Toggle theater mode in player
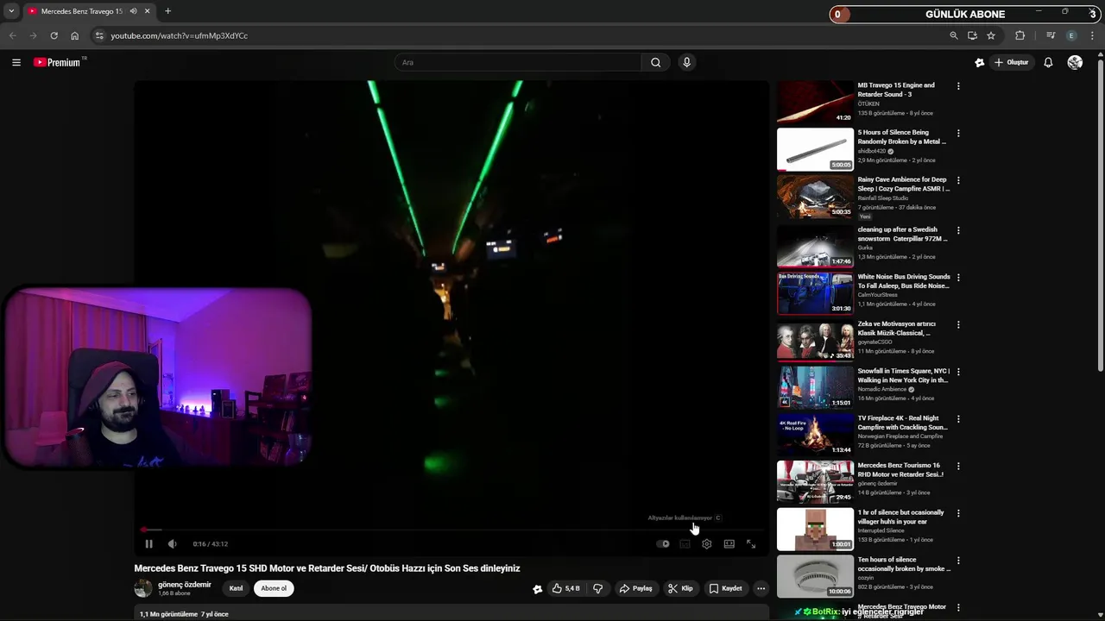 point(729,544)
